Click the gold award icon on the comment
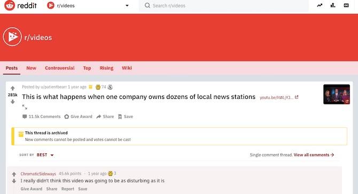358x194 pixels. coord(110,174)
